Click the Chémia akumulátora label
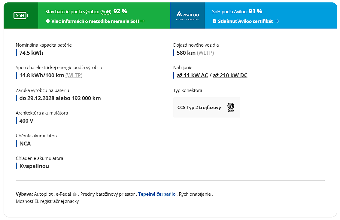The height and width of the screenshot is (220, 340). [x=37, y=136]
